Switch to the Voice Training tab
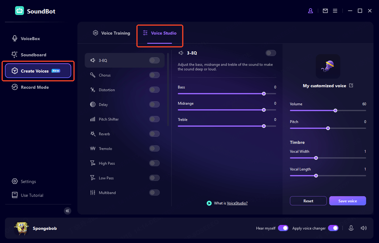 (x=111, y=33)
